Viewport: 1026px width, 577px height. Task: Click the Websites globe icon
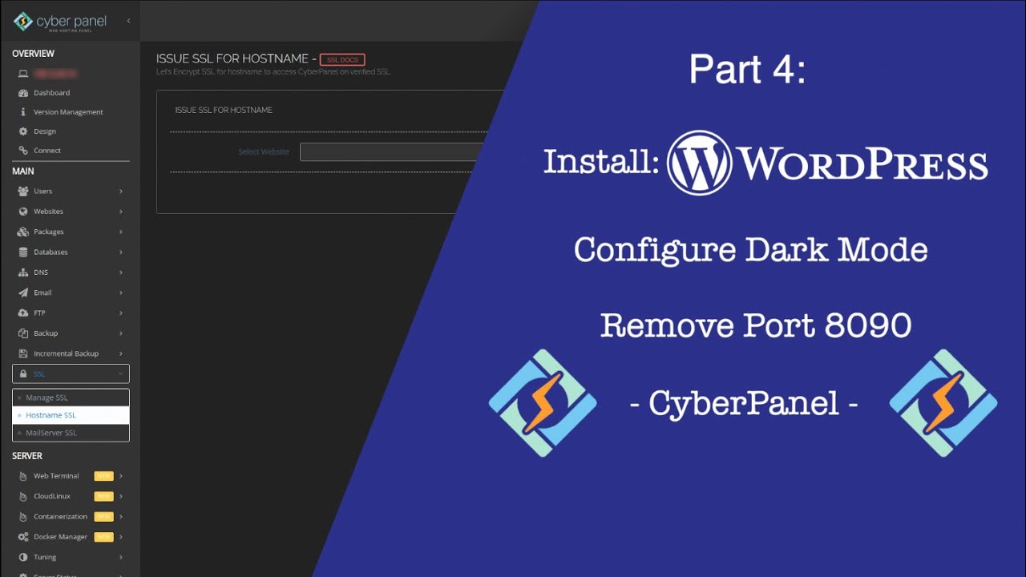point(23,212)
